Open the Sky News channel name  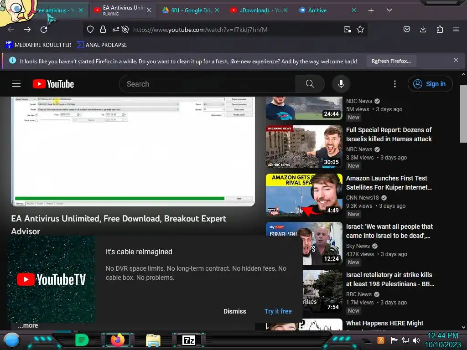tap(358, 246)
